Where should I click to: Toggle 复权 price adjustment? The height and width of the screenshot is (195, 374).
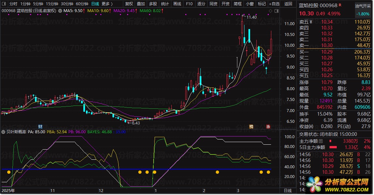click(x=129, y=4)
